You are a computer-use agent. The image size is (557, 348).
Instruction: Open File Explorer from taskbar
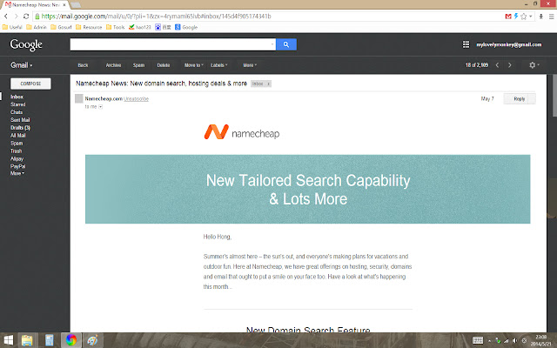(x=27, y=340)
